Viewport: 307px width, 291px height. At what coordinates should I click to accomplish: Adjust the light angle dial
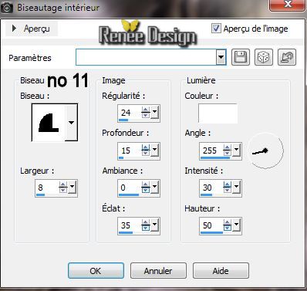266,151
